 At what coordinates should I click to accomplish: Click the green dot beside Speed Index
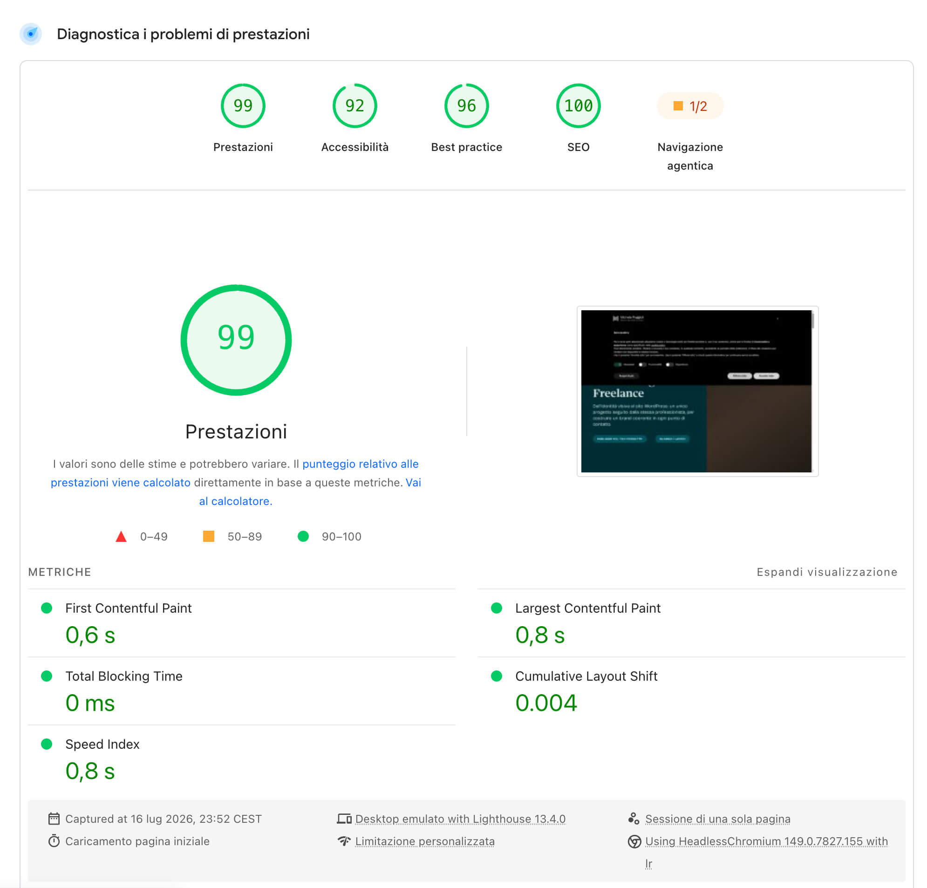47,744
